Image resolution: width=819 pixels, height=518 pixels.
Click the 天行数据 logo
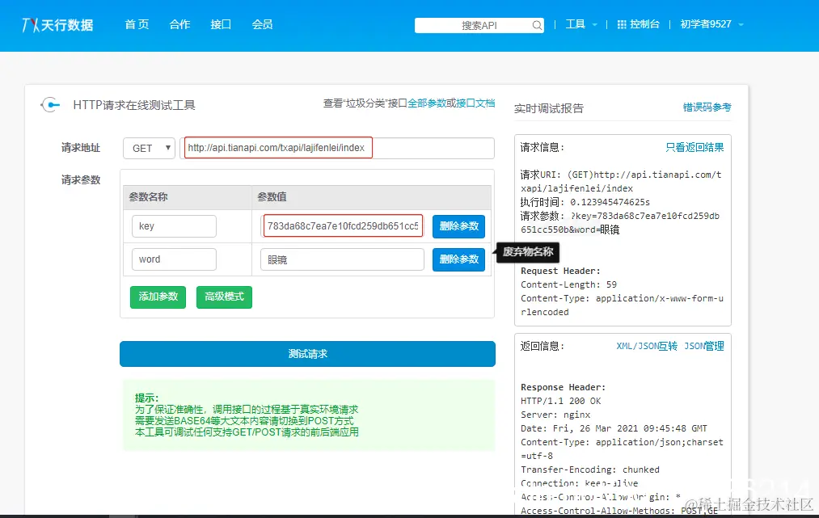click(57, 24)
